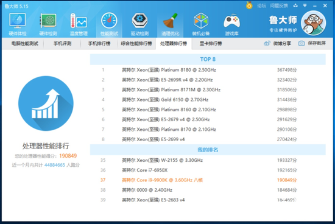Select the highlighted Core i9-9900K ranking row

pyautogui.click(x=208, y=180)
